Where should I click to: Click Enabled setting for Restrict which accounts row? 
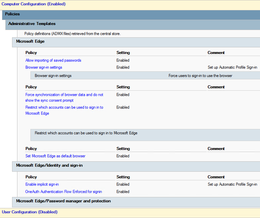coord(123,108)
